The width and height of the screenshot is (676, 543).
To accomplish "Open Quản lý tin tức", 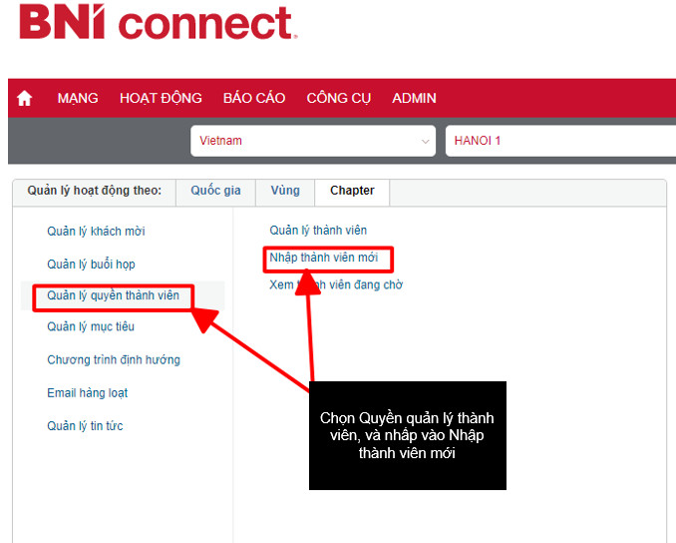I will click(85, 426).
